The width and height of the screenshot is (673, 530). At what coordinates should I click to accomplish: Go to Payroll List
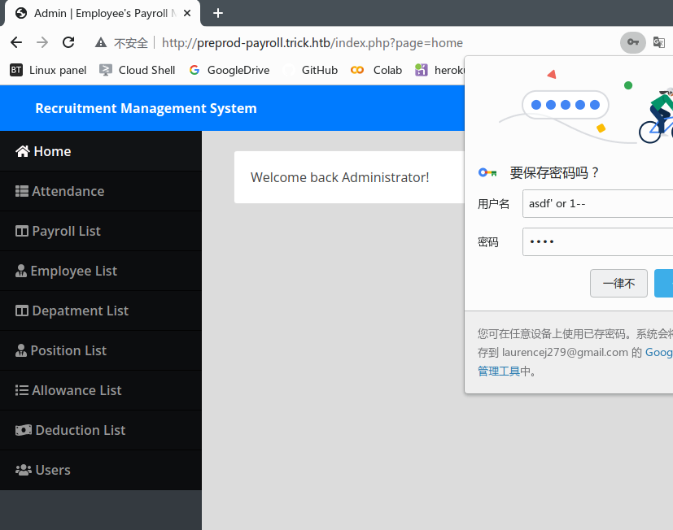tap(66, 231)
